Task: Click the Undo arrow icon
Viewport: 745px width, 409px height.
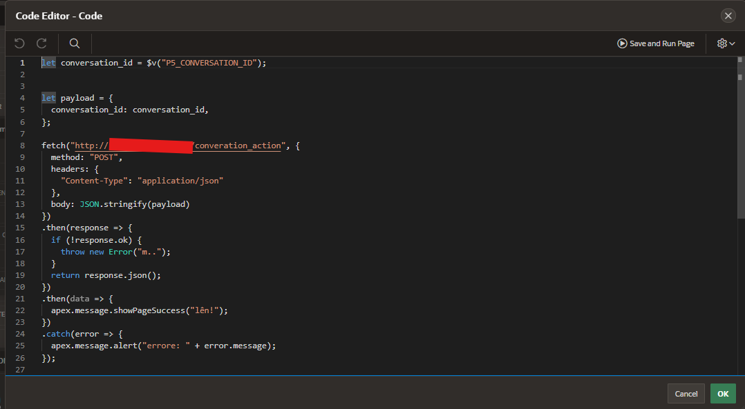Action: point(19,43)
